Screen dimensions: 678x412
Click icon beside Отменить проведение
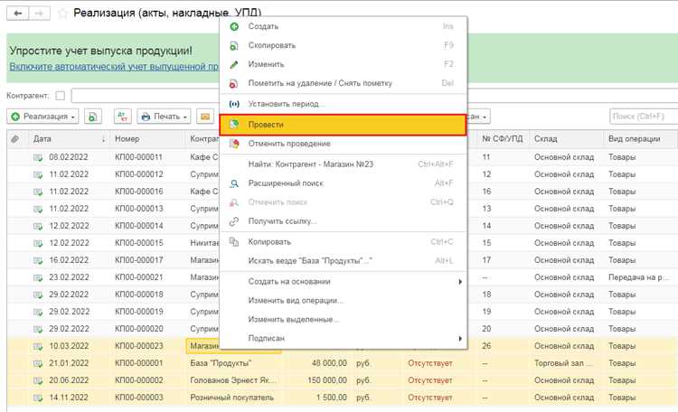coord(234,144)
